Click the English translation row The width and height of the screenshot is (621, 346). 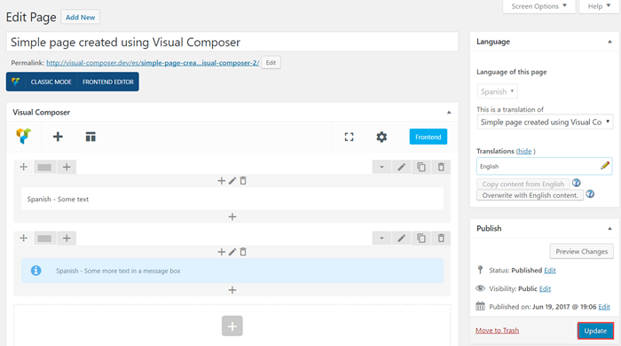pyautogui.click(x=544, y=166)
